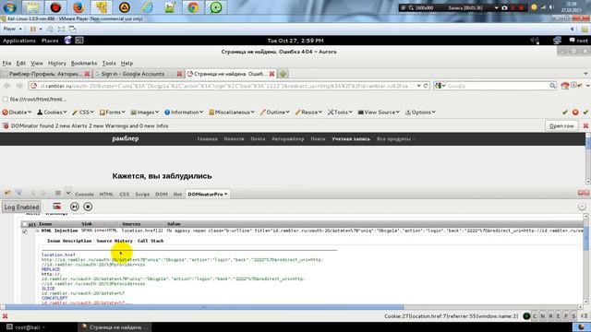The width and height of the screenshot is (591, 332).
Task: Select the Issue Description tab
Action: 69,241
